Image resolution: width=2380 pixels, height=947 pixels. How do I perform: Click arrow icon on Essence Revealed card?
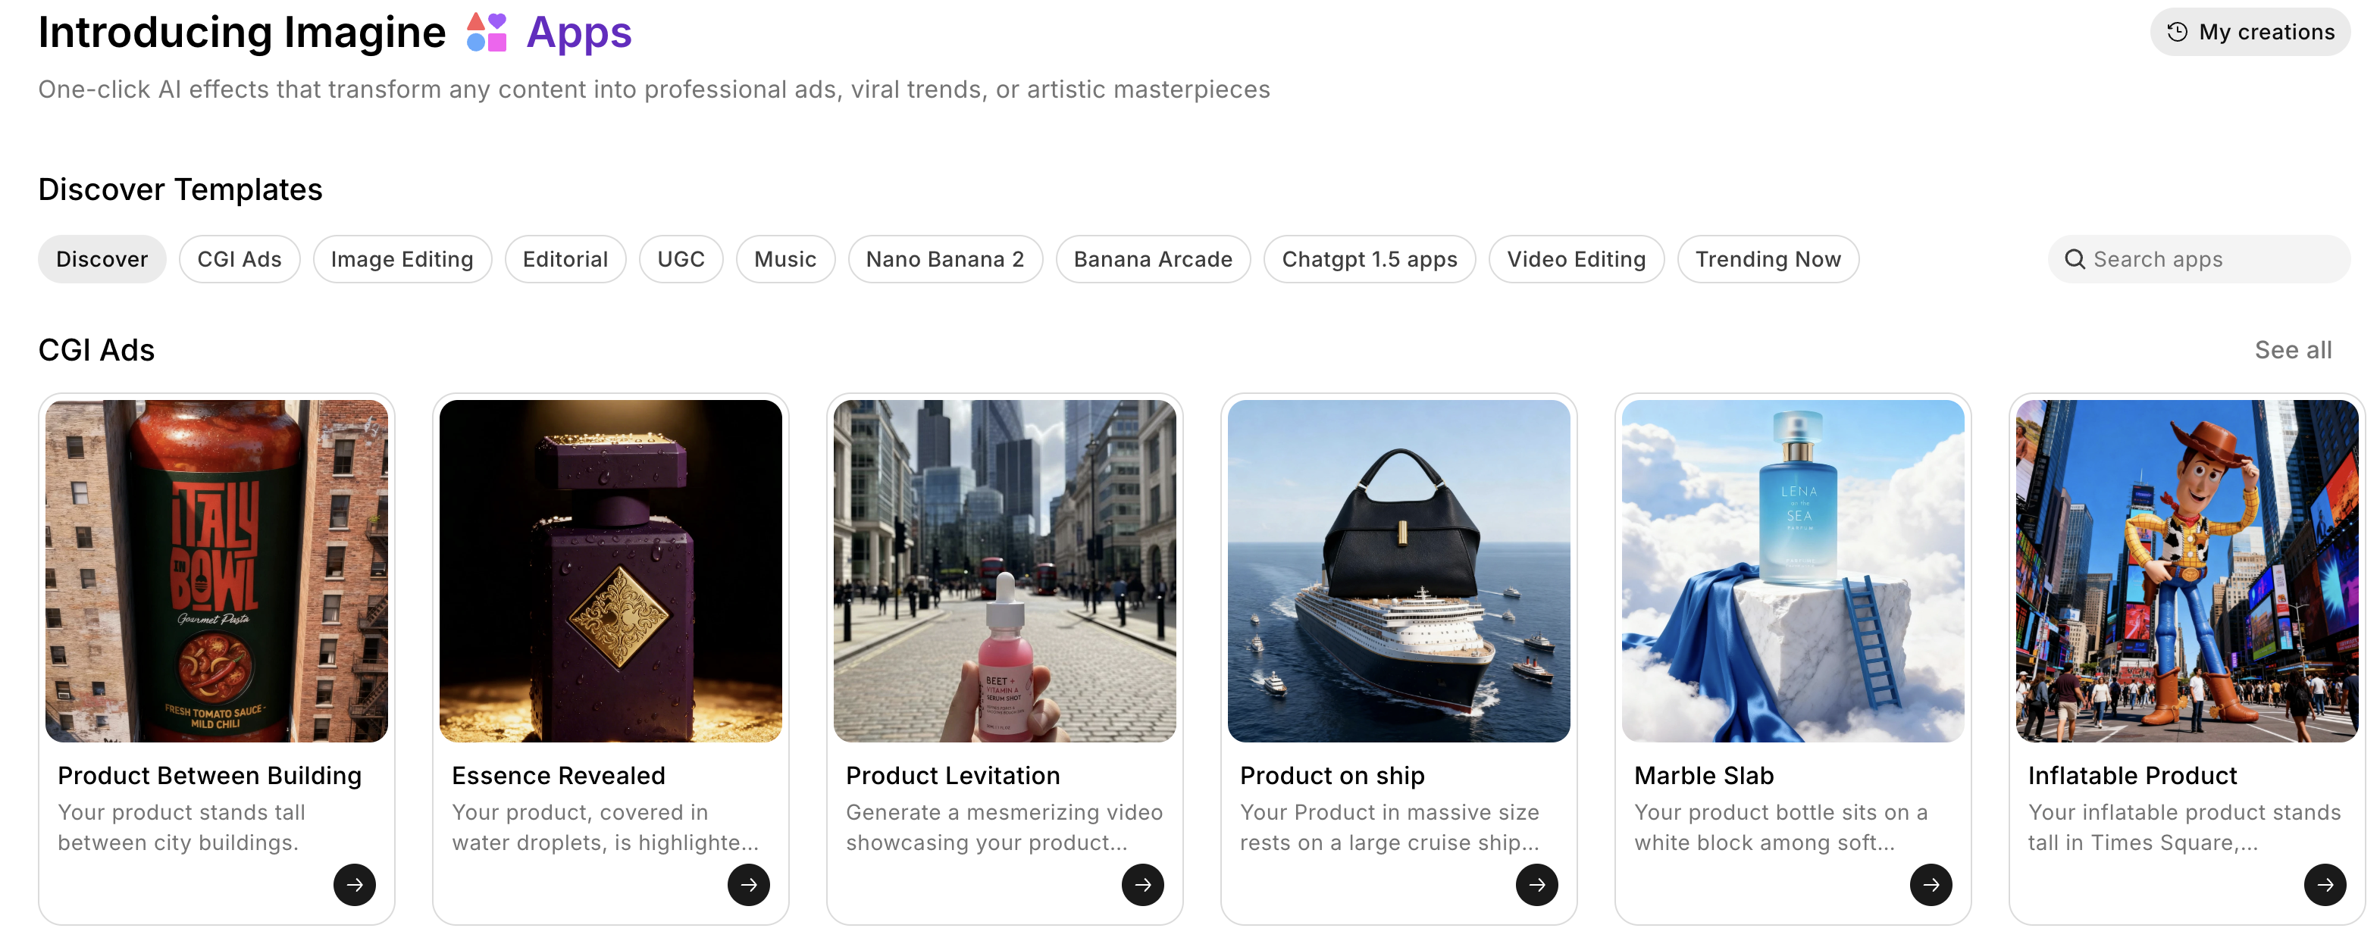click(748, 884)
